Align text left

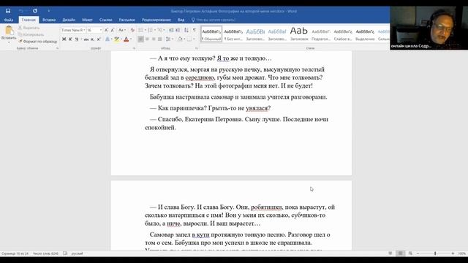[x=140, y=39]
